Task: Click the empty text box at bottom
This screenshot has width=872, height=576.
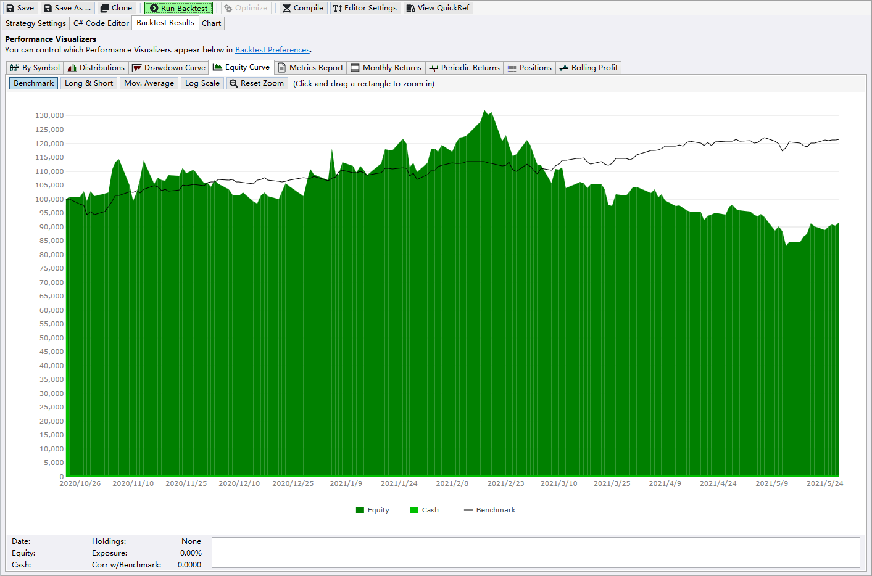Action: click(x=535, y=553)
